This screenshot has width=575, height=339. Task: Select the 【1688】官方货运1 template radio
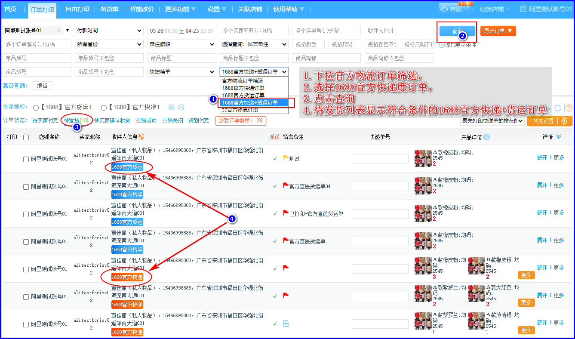(x=36, y=108)
